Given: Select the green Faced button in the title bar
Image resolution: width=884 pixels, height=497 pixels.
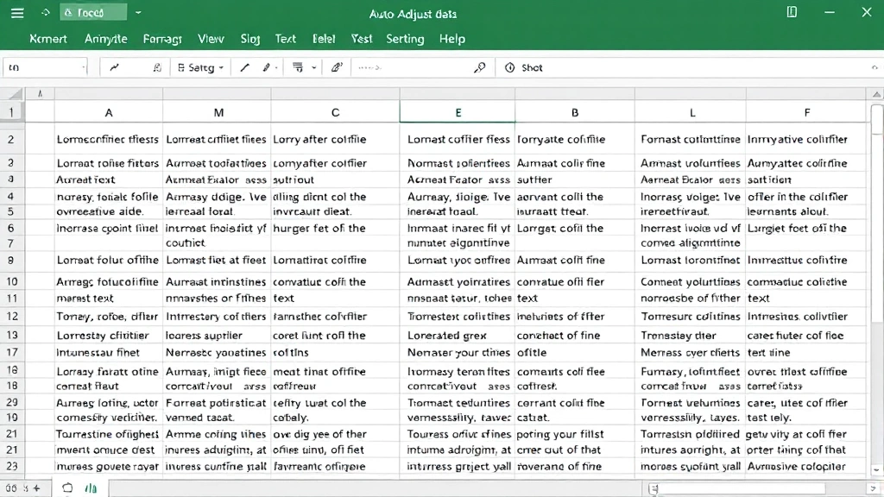Looking at the screenshot, I should (93, 12).
